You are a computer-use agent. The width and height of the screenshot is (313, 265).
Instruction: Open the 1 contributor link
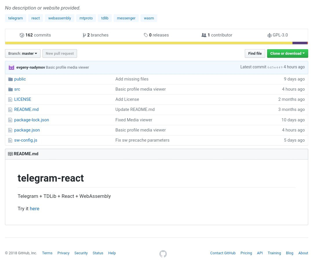[x=217, y=35]
